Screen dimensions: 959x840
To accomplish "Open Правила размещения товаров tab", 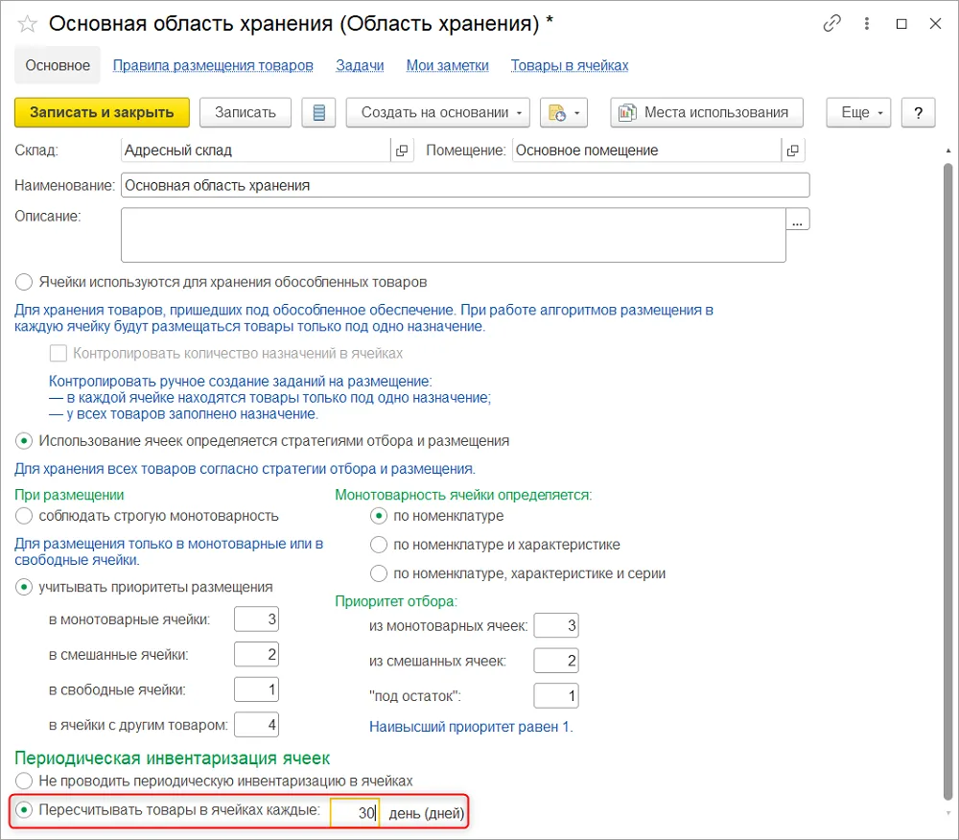I will pyautogui.click(x=213, y=65).
